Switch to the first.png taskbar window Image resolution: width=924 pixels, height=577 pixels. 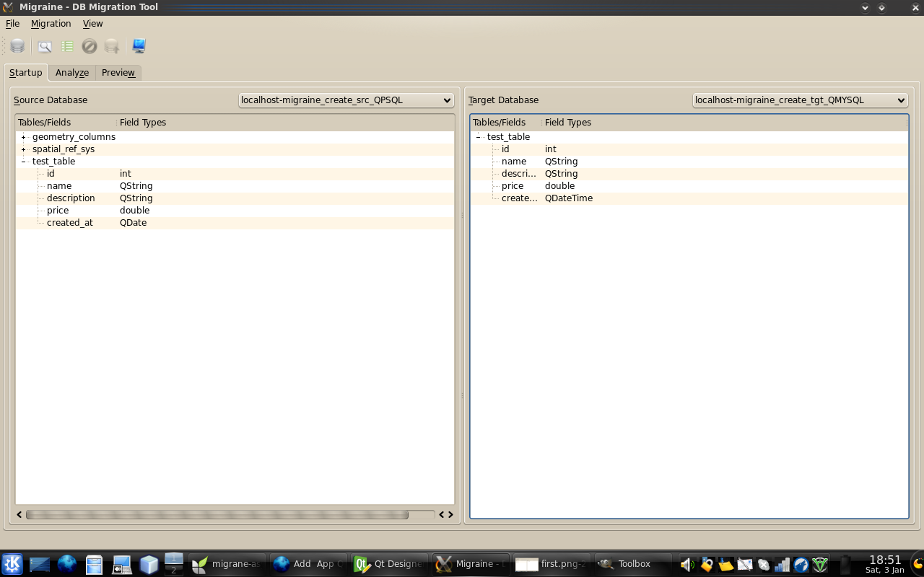coord(552,564)
